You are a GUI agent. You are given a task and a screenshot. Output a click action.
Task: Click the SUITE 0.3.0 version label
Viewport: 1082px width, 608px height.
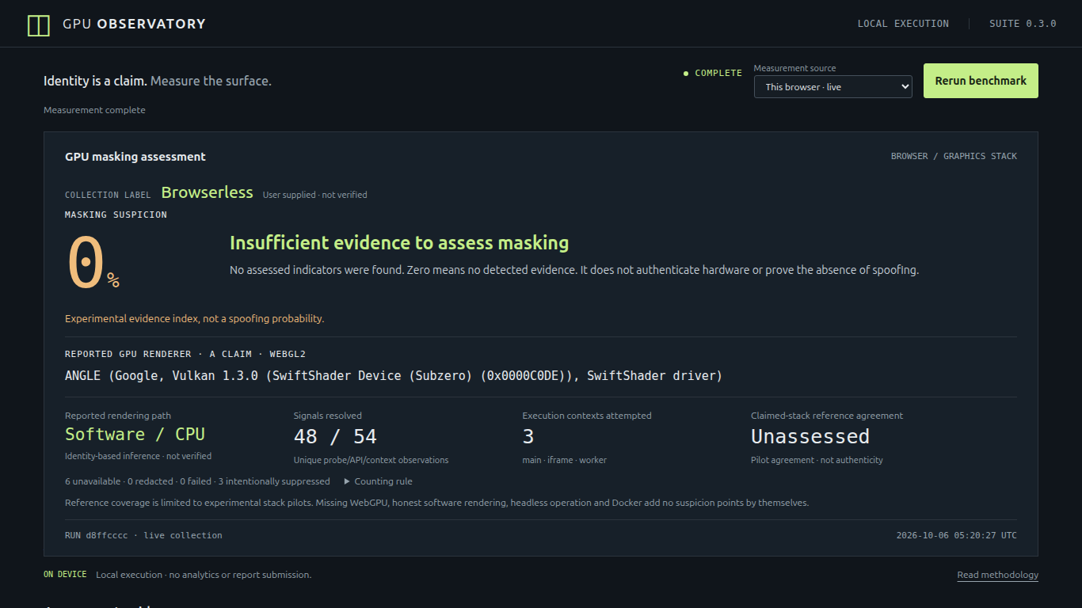[x=1023, y=24]
